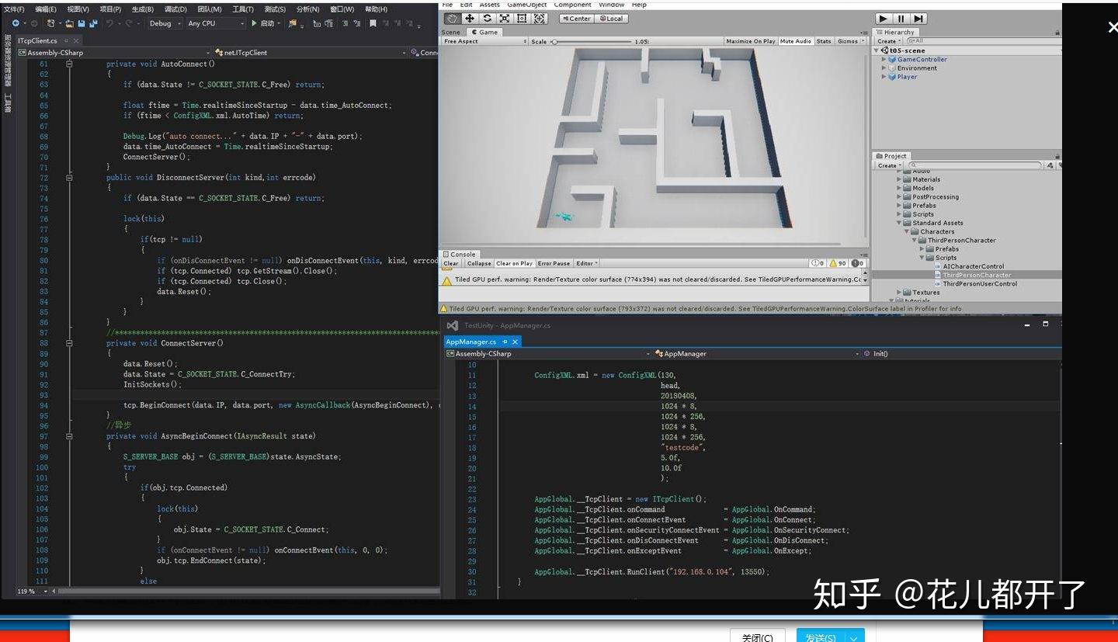Switch to the Scene tab
The height and width of the screenshot is (642, 1118).
pyautogui.click(x=453, y=32)
